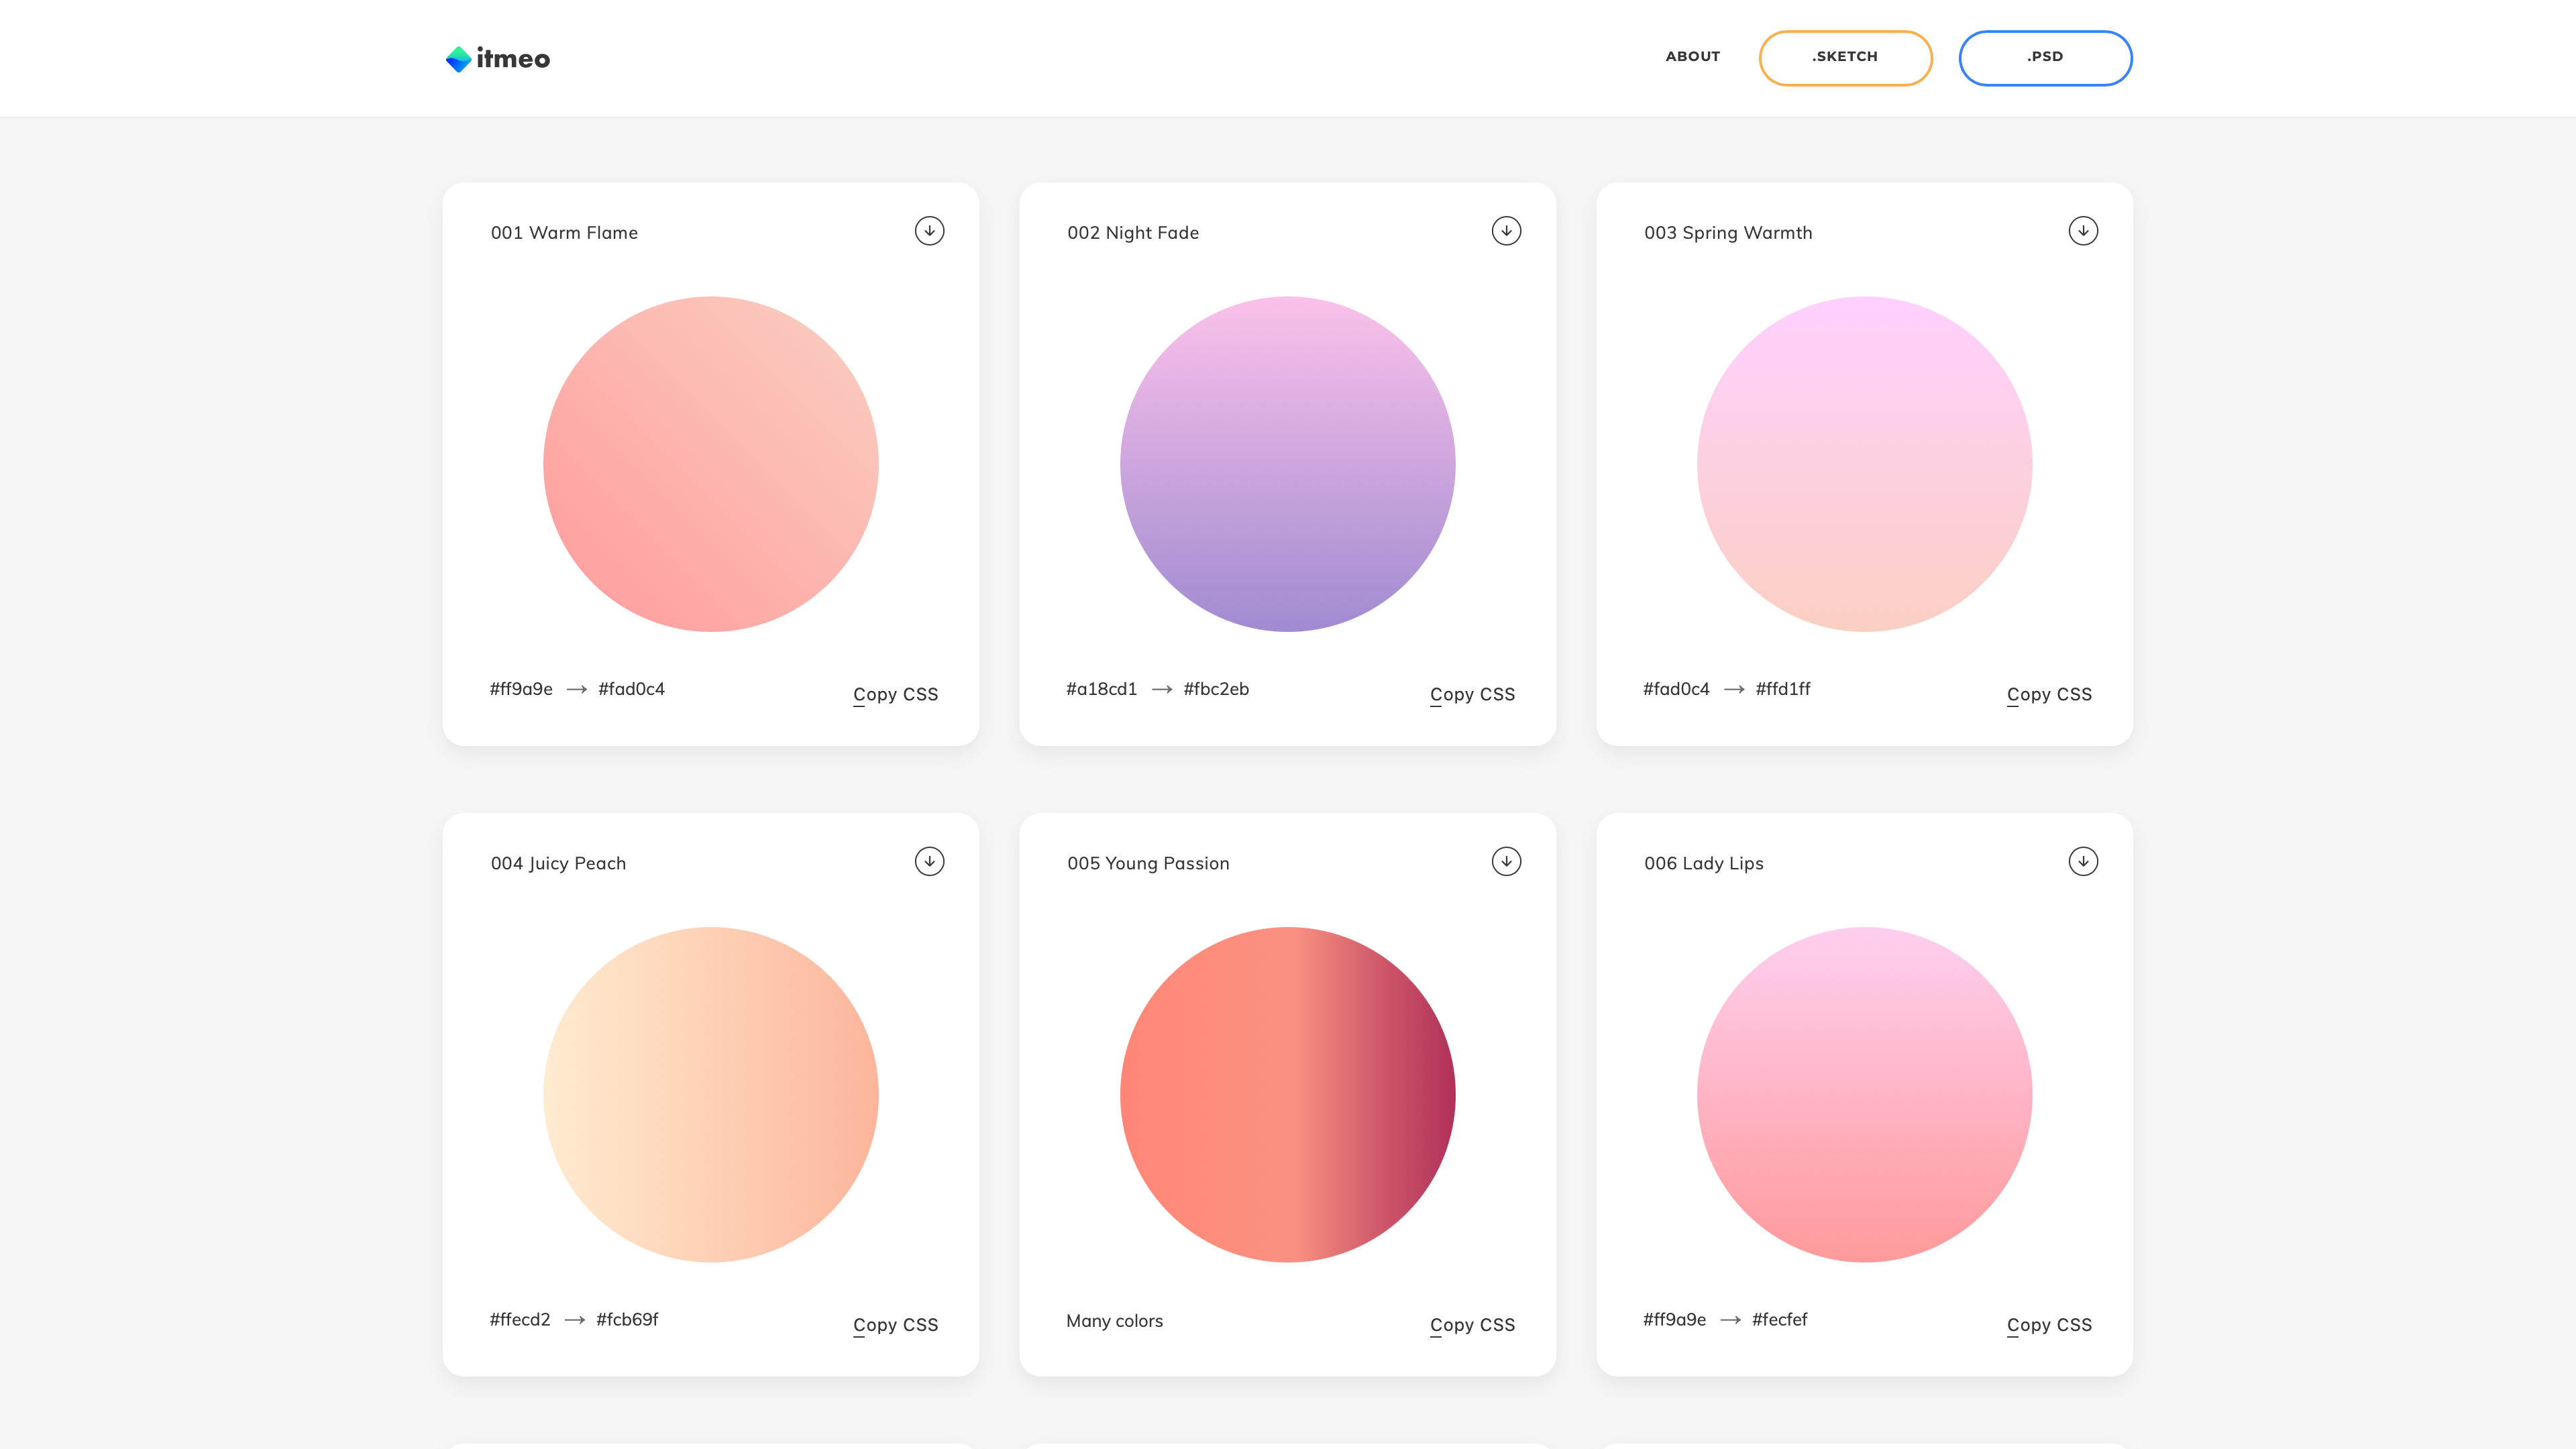Click the itmeo logo
The height and width of the screenshot is (1449, 2576).
pos(498,59)
